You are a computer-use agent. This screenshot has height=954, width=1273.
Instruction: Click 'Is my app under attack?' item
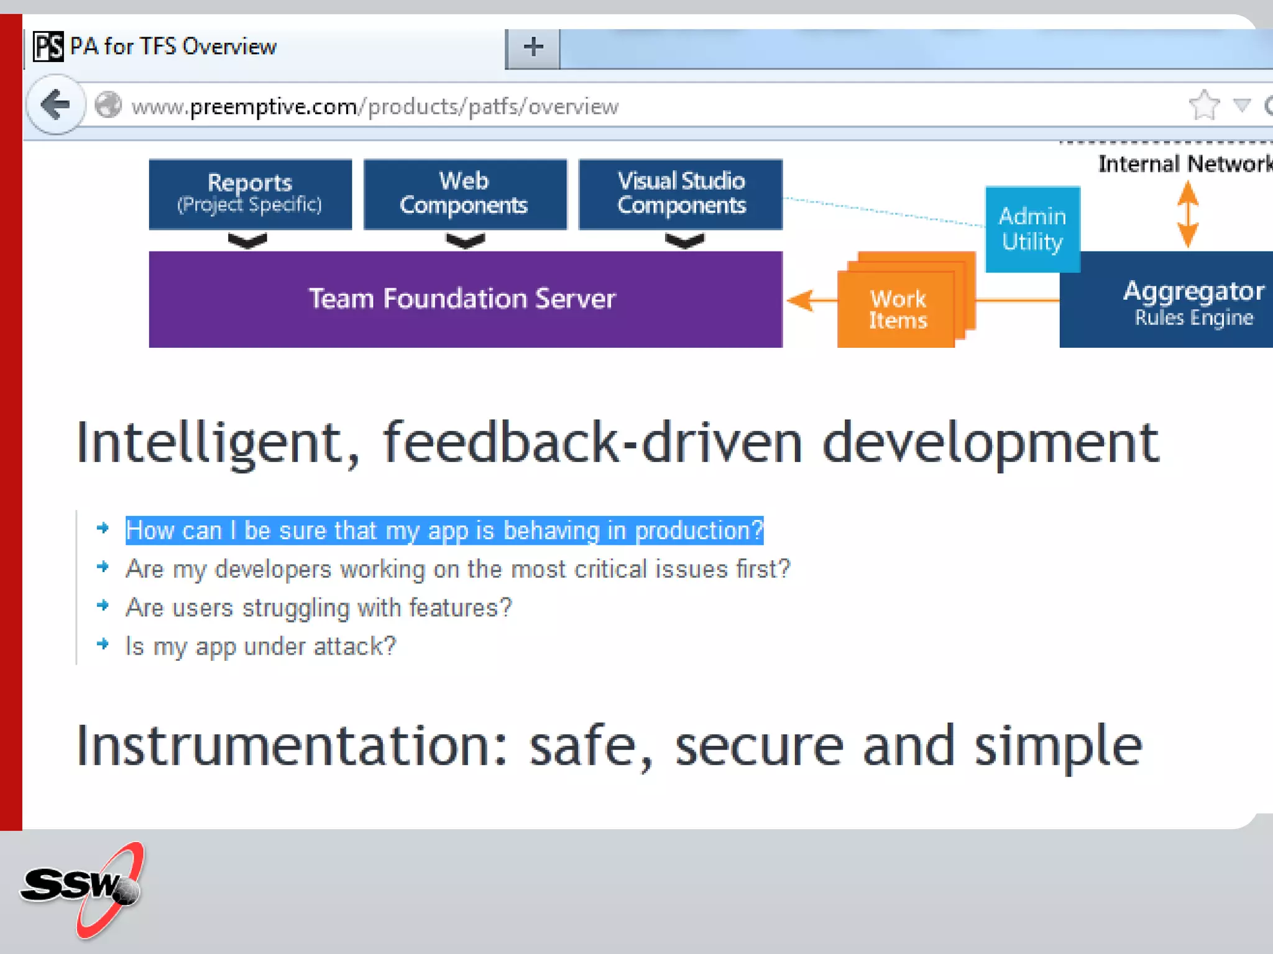click(x=260, y=647)
